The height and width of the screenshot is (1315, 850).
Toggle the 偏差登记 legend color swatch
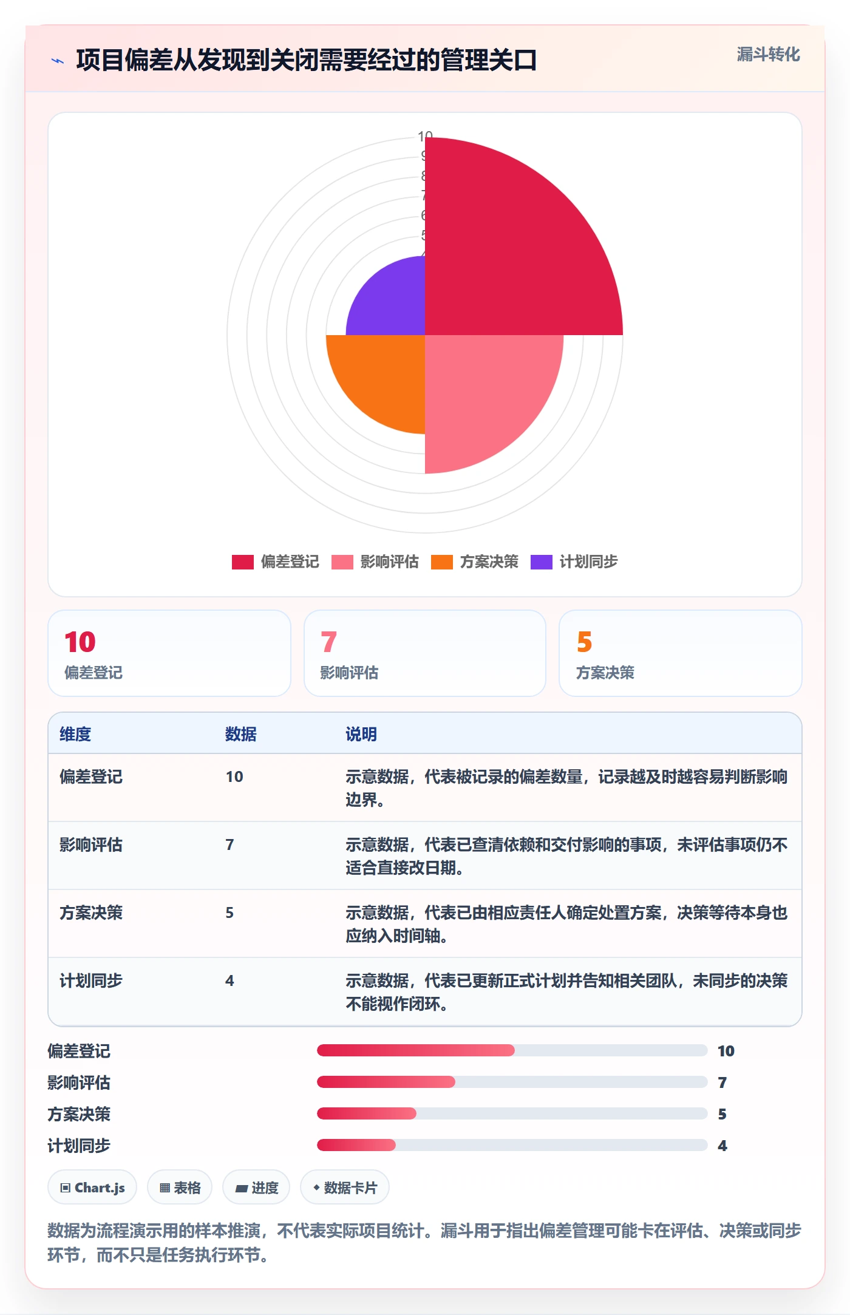[x=242, y=562]
